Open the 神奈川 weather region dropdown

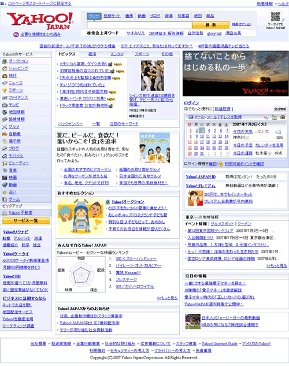pyautogui.click(x=247, y=138)
